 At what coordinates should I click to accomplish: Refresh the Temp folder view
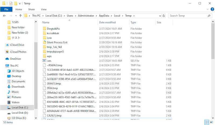click(164, 16)
